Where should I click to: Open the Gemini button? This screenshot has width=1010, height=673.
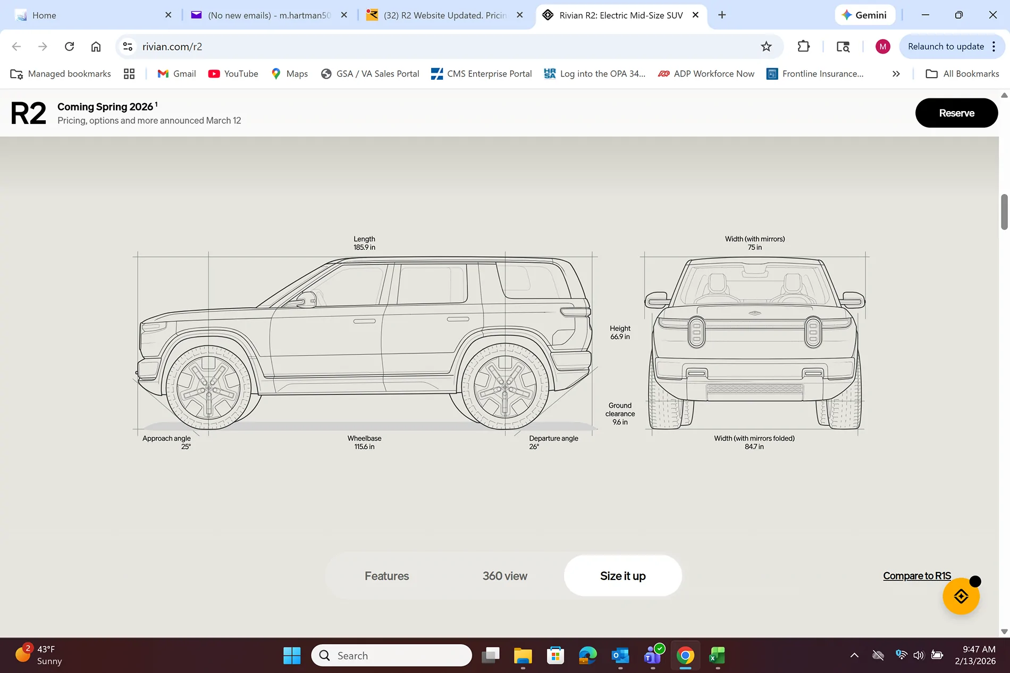tap(865, 15)
